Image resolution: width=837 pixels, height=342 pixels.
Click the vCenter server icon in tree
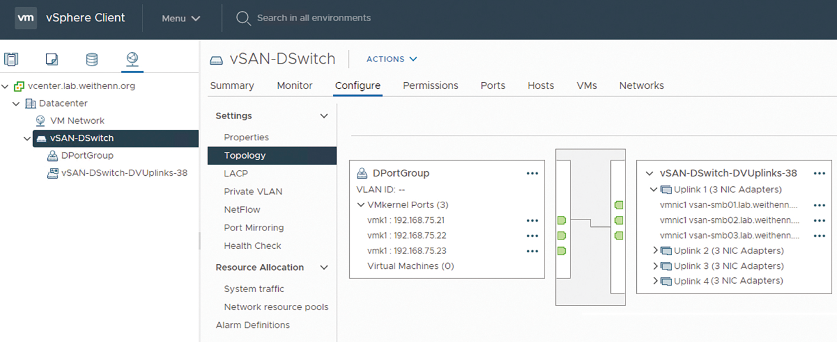tap(19, 86)
